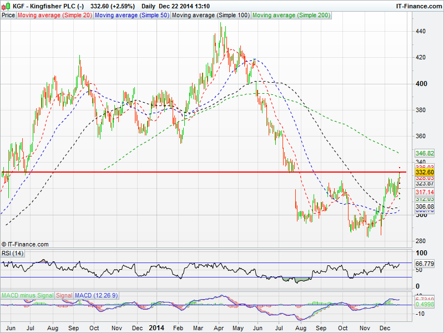The width and height of the screenshot is (444, 333).
Task: Click the red 317.14 price tag
Action: [x=424, y=192]
